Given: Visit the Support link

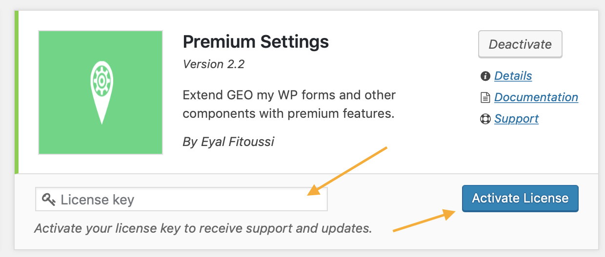Looking at the screenshot, I should click(516, 119).
